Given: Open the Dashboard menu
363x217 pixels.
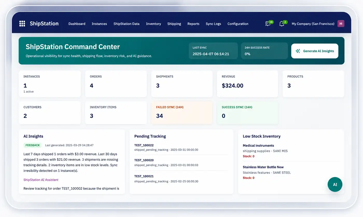Looking at the screenshot, I should (77, 24).
